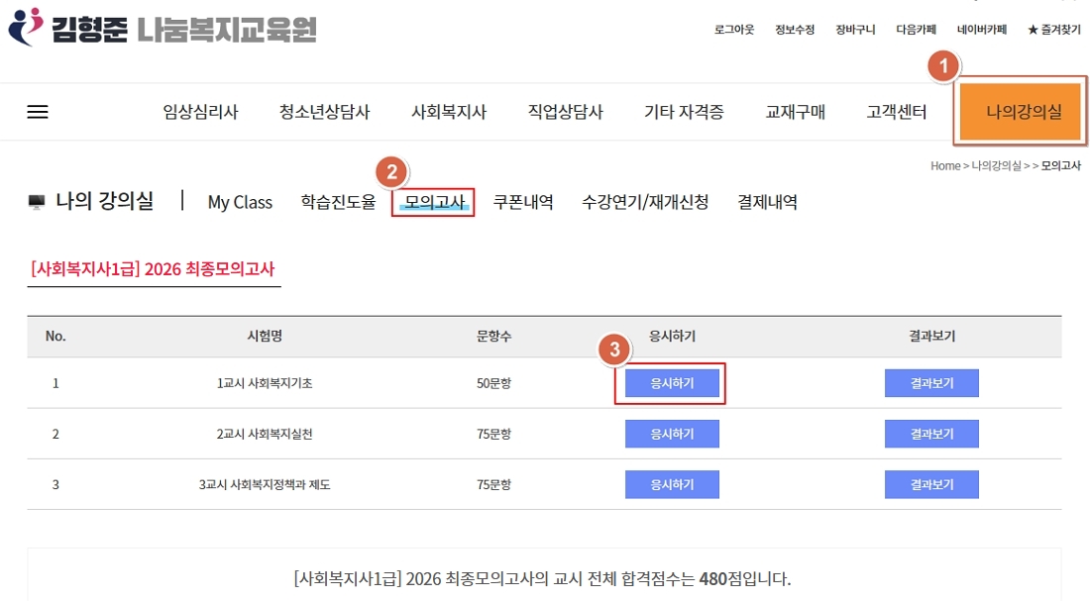The width and height of the screenshot is (1090, 601).
Task: Go to 청소년상담사 menu
Action: (324, 112)
